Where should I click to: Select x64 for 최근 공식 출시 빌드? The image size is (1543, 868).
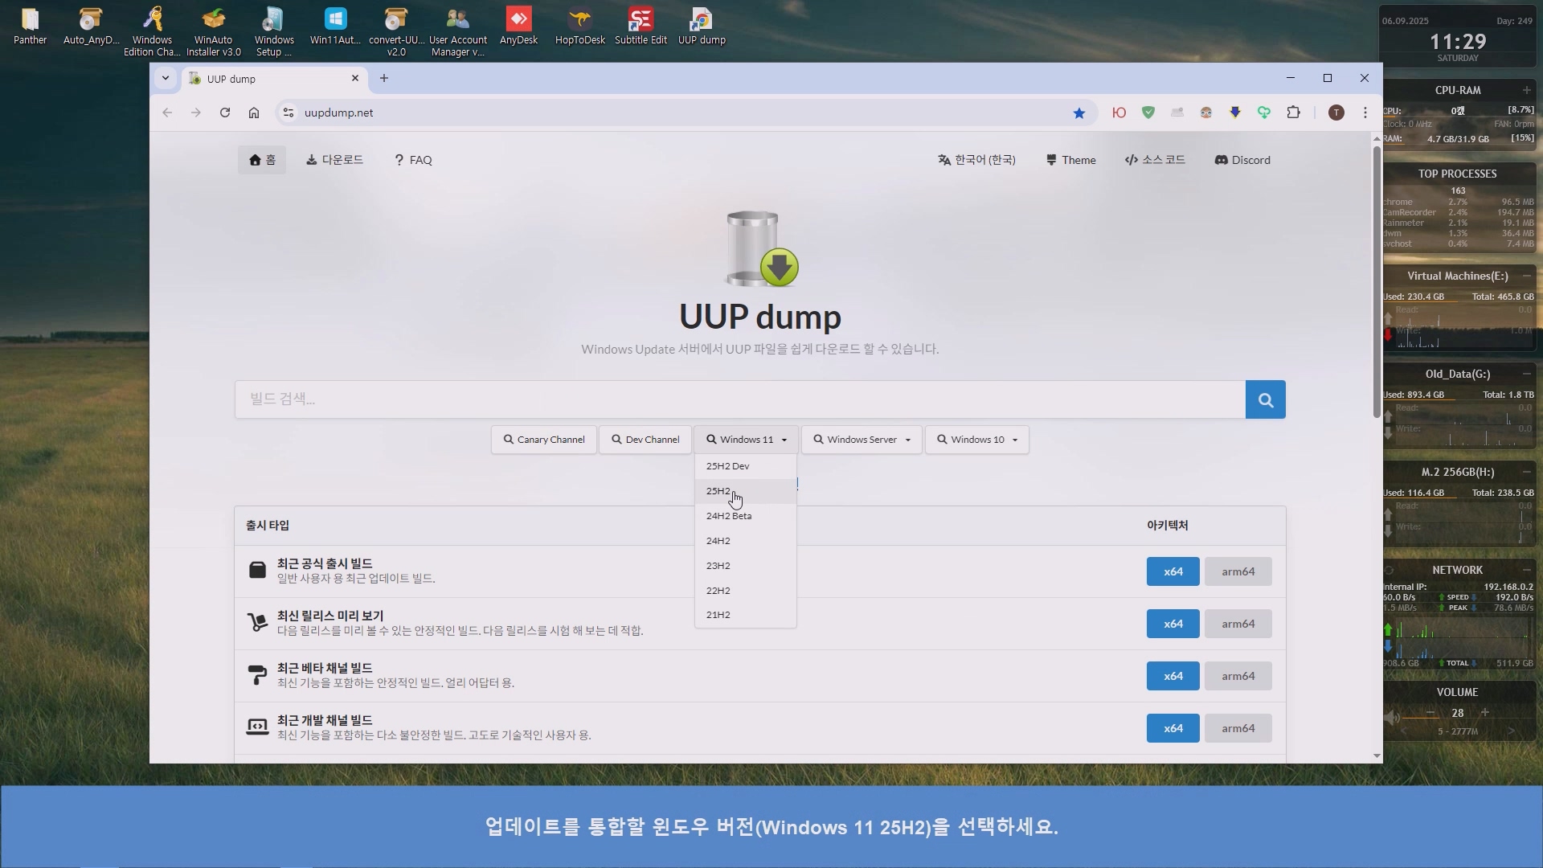(x=1173, y=571)
